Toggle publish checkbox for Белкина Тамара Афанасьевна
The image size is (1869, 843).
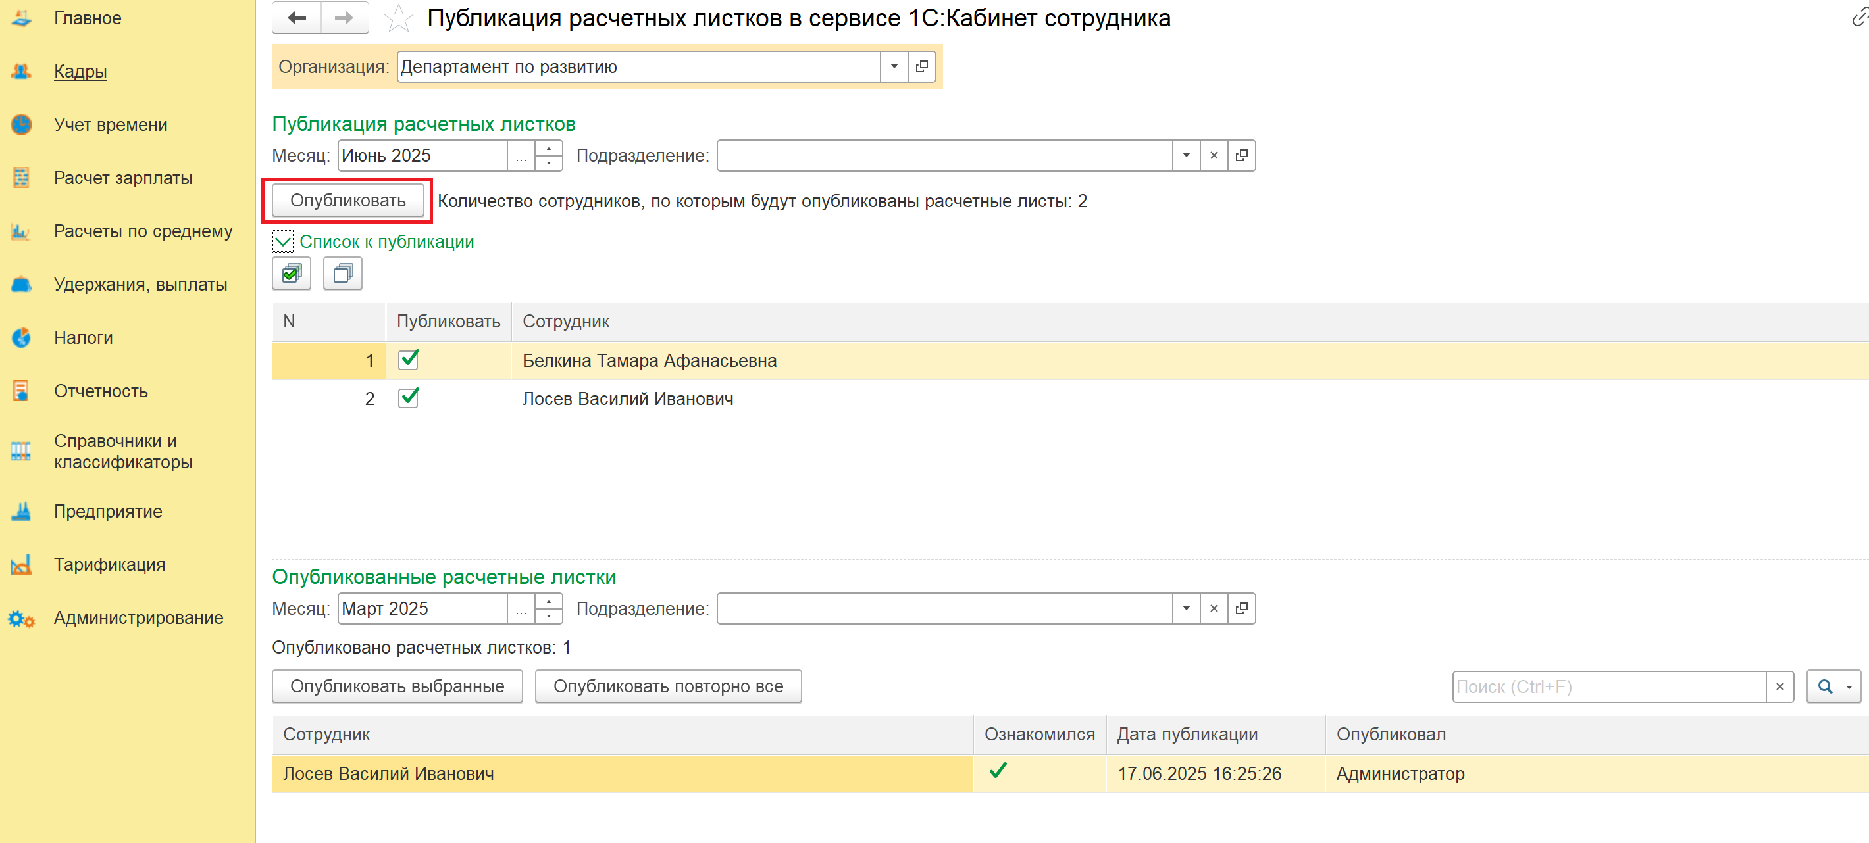[x=409, y=360]
